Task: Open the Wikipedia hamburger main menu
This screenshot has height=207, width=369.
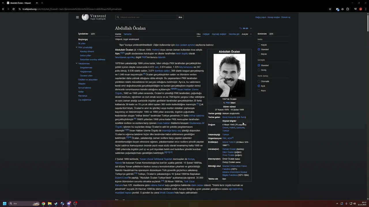Action: (x=77, y=17)
